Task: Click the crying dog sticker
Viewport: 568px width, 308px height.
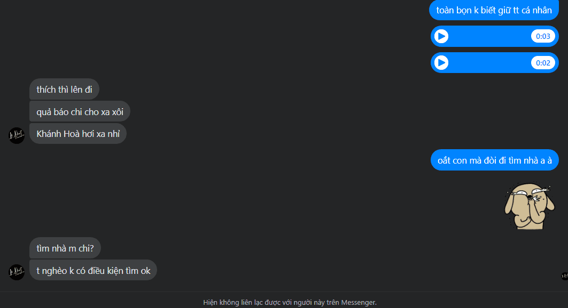Action: [529, 206]
